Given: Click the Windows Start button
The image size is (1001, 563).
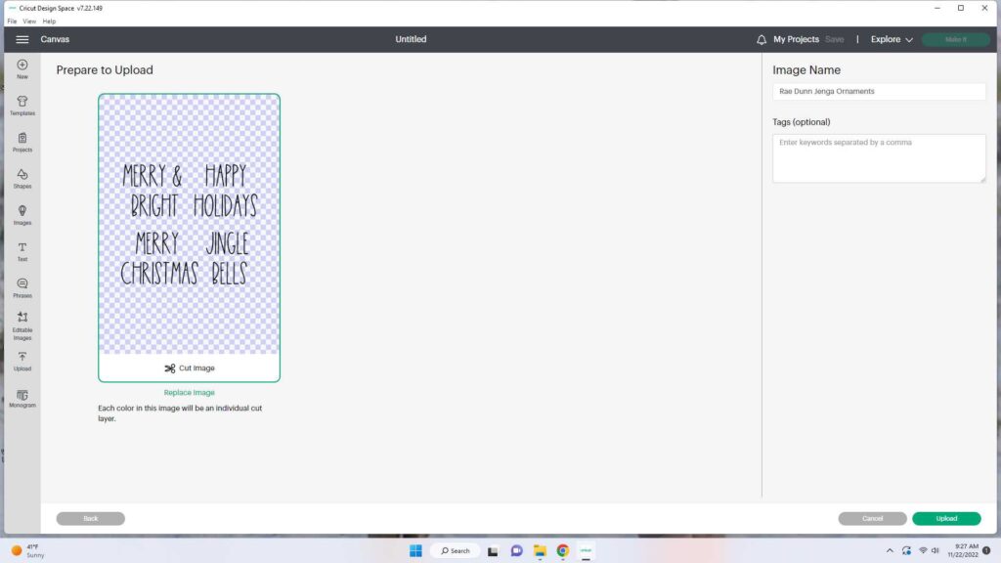Looking at the screenshot, I should coord(415,550).
